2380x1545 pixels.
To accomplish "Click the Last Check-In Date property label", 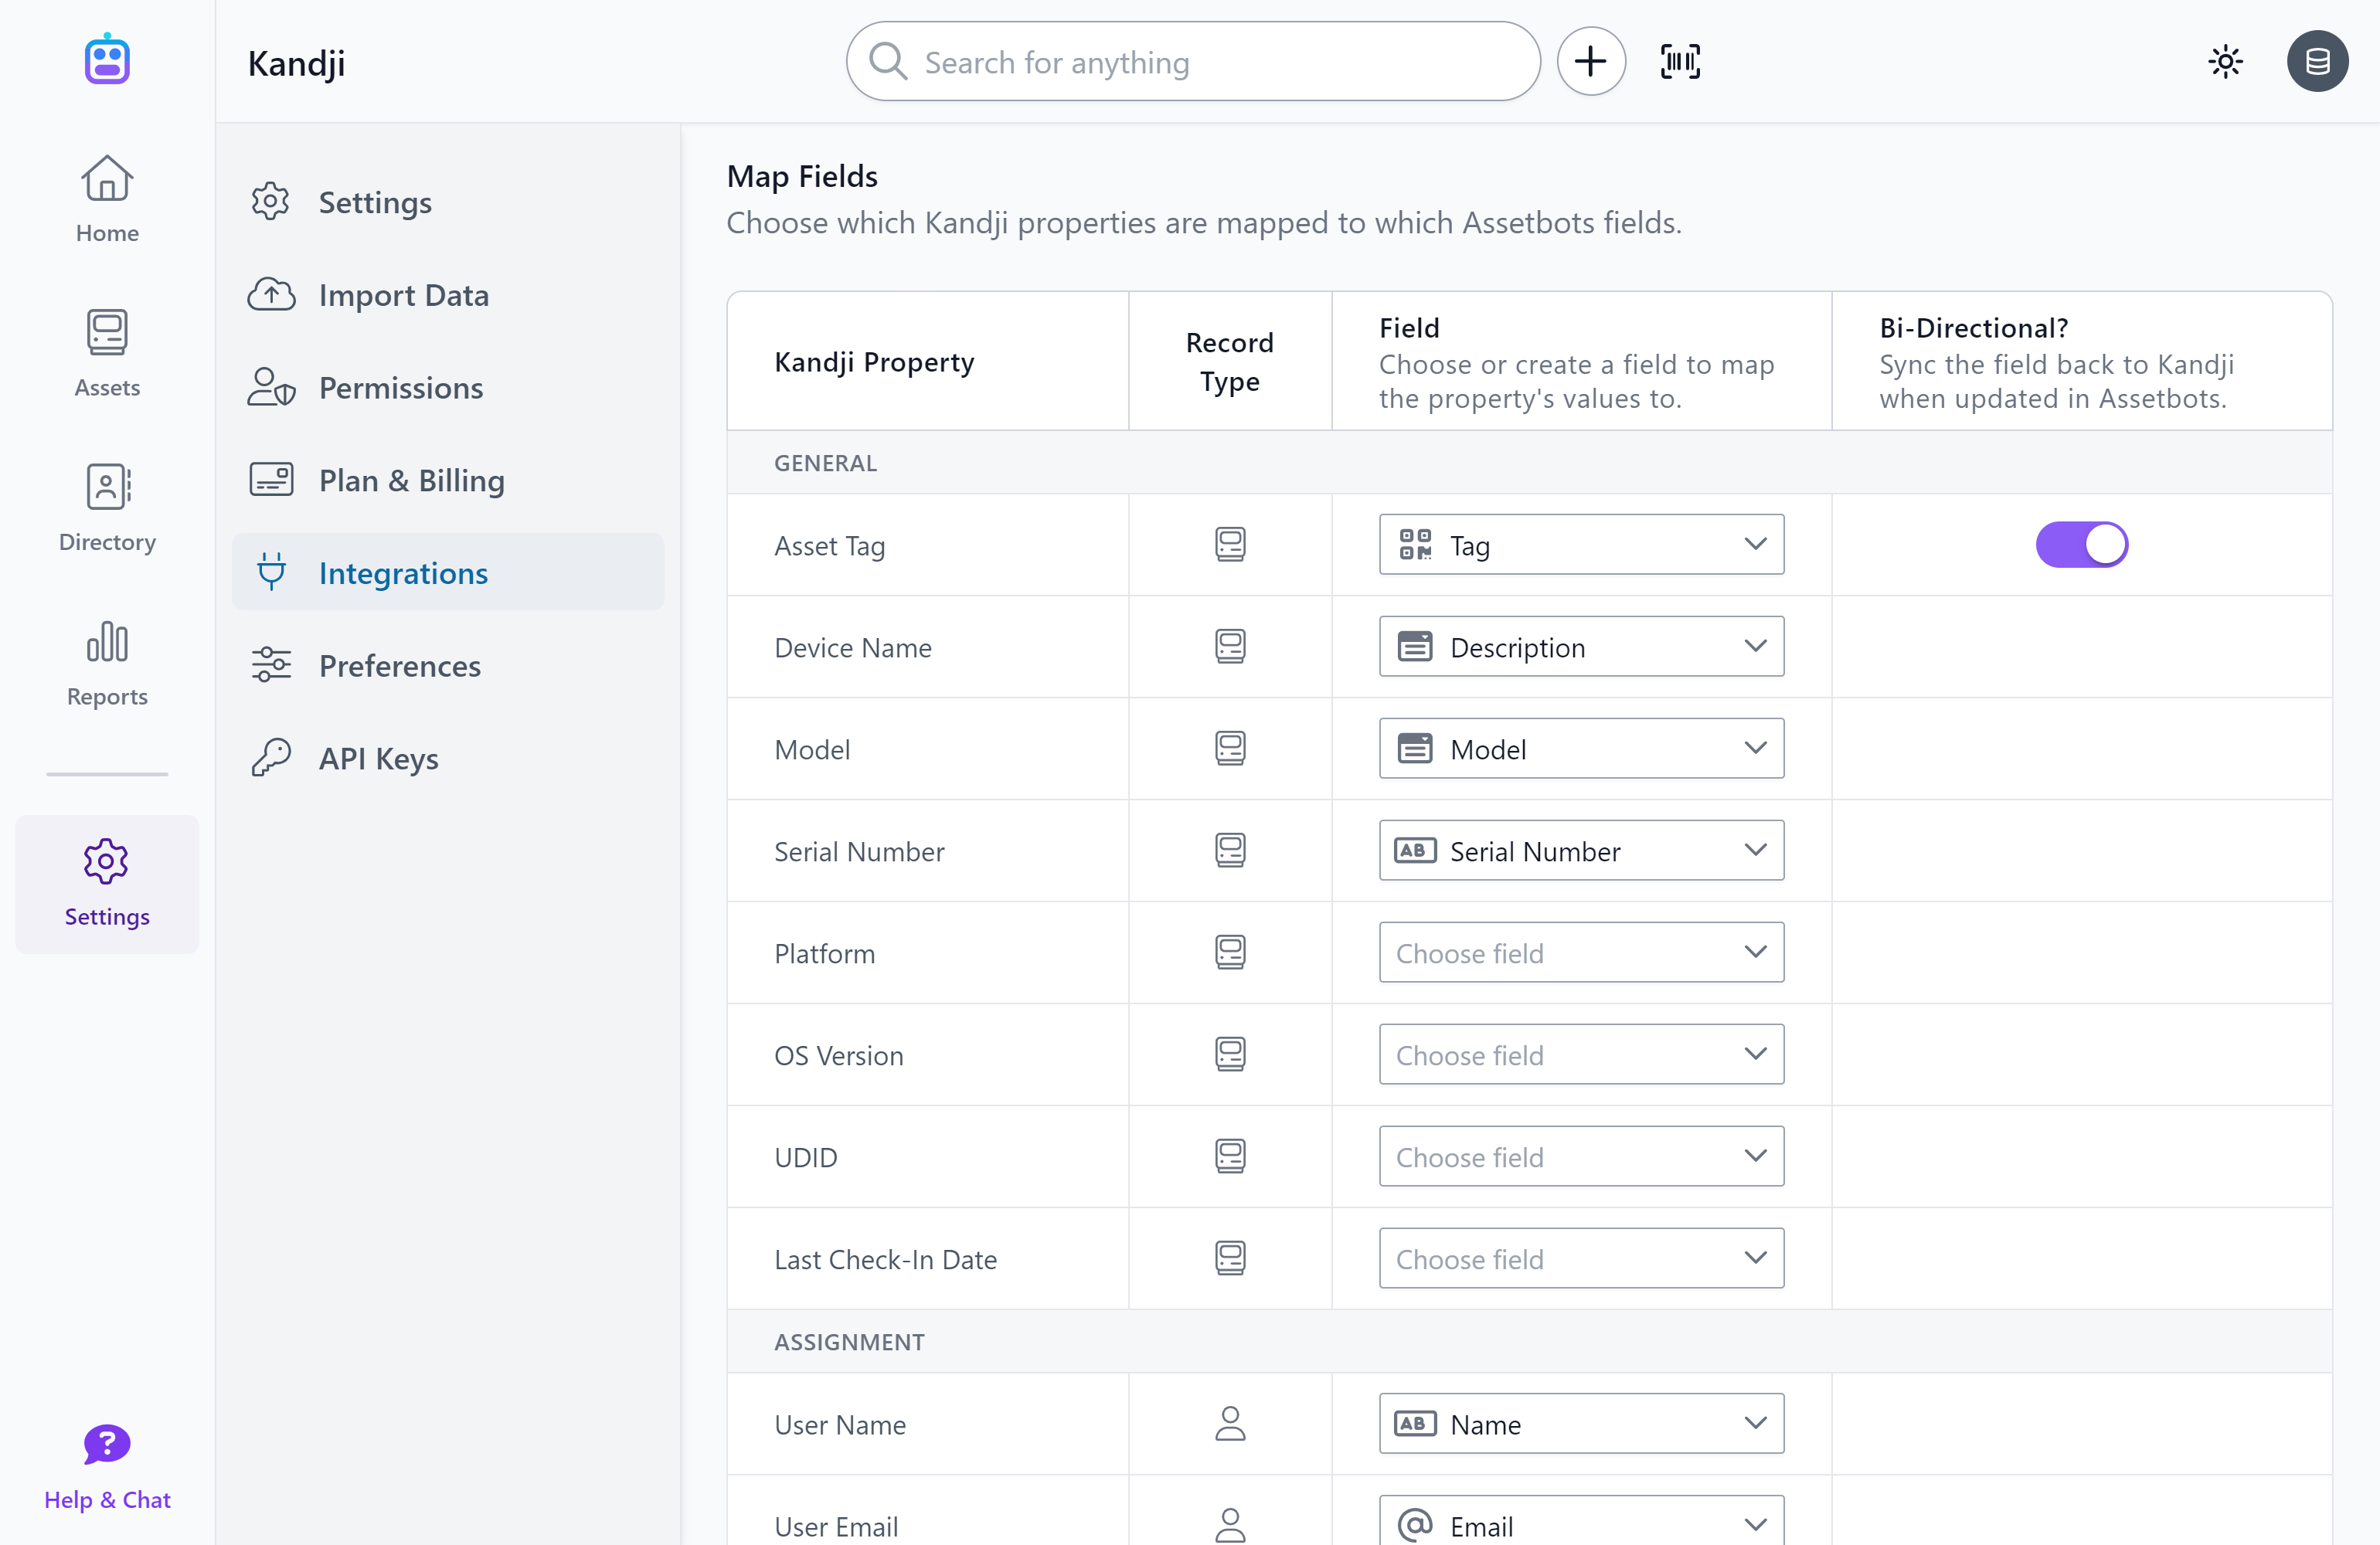I will [x=885, y=1259].
